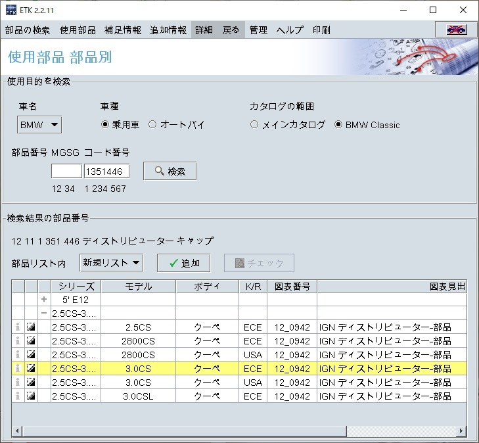Viewport: 479px width, 443px height.
Task: Open 部品の検索 menu
Action: [x=27, y=30]
